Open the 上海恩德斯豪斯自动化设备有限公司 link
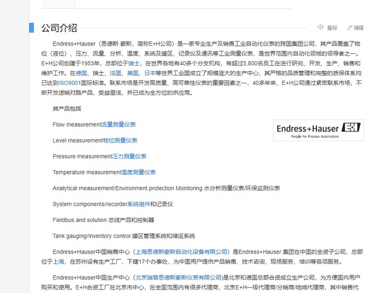This screenshot has width=370, height=293. [182, 252]
